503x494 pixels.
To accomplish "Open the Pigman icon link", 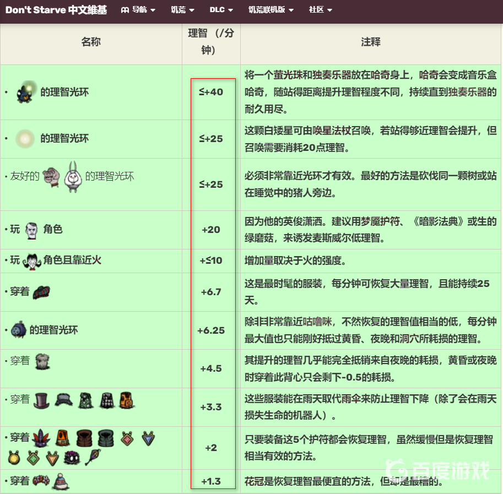I will click(x=51, y=177).
